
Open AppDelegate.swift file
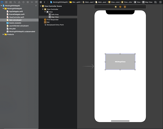click(x=15, y=11)
